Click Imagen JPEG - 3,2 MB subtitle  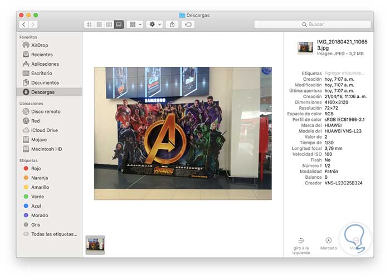340,53
